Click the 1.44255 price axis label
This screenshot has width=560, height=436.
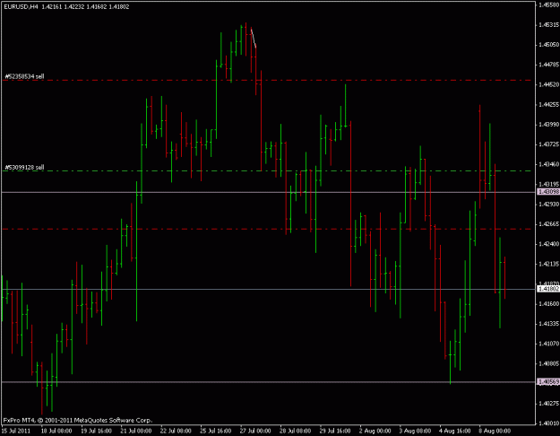point(548,105)
